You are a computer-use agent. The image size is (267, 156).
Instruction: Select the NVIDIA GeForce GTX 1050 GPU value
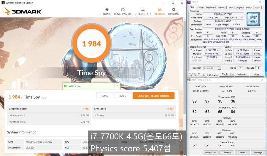[x=39, y=142]
